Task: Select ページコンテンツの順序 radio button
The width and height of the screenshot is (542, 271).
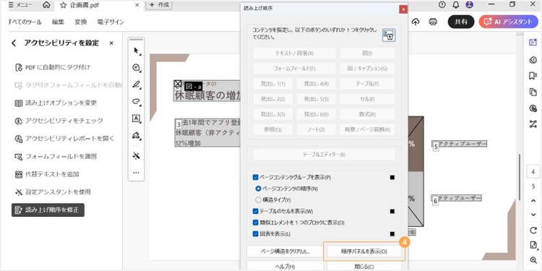Action: pos(258,189)
